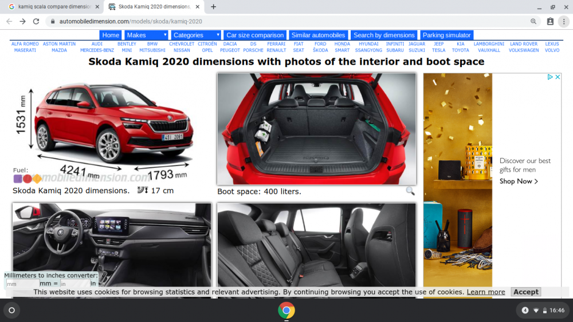The image size is (573, 322).
Task: Open the VOLVO brand link
Action: coord(552,50)
